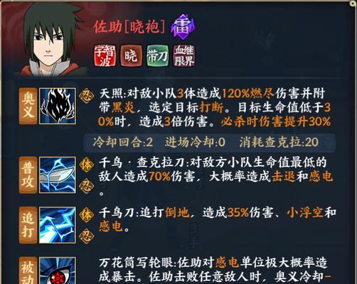Screen dimensions: 357x284
Task: Click the 体 badge beside 千鸟·查克拉刀
Action: point(85,164)
